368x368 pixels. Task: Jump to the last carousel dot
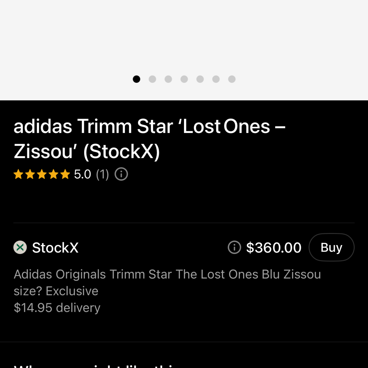tap(232, 79)
